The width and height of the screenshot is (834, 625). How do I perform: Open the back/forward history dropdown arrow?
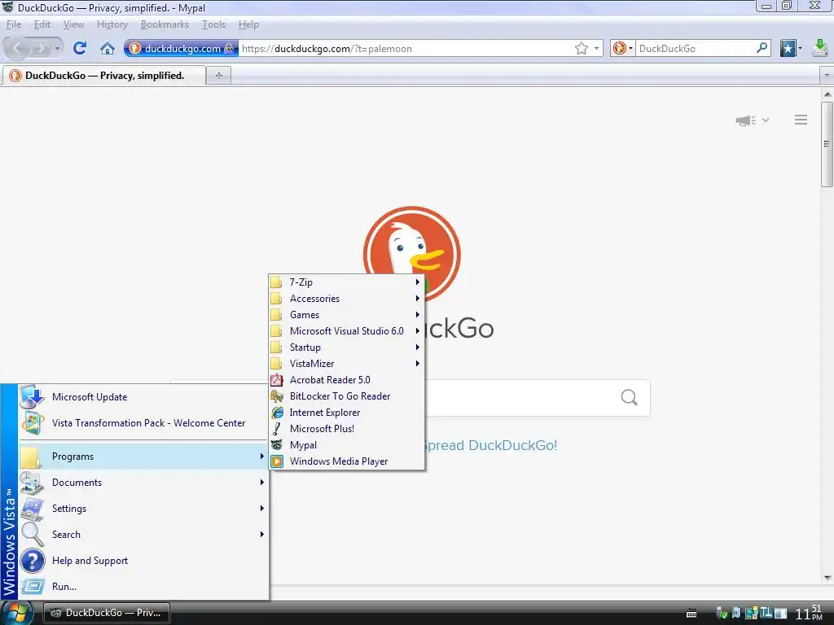tap(57, 48)
